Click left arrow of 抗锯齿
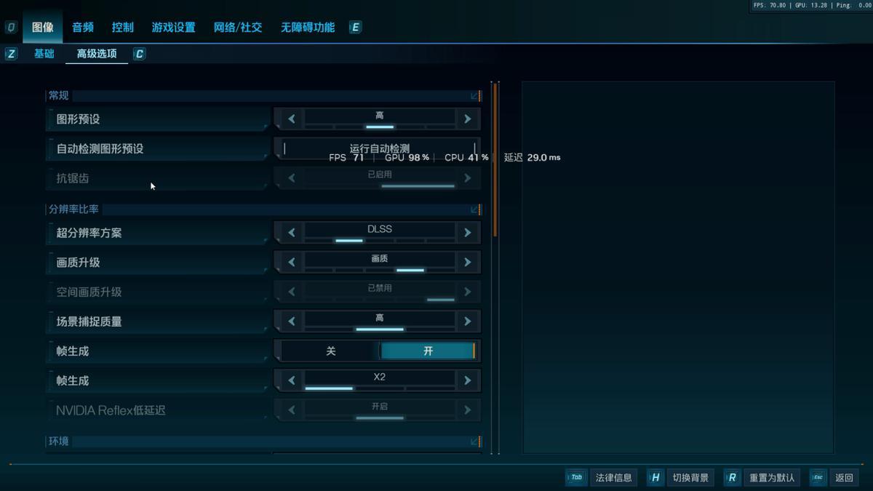Screen dimensions: 873x491 point(292,178)
